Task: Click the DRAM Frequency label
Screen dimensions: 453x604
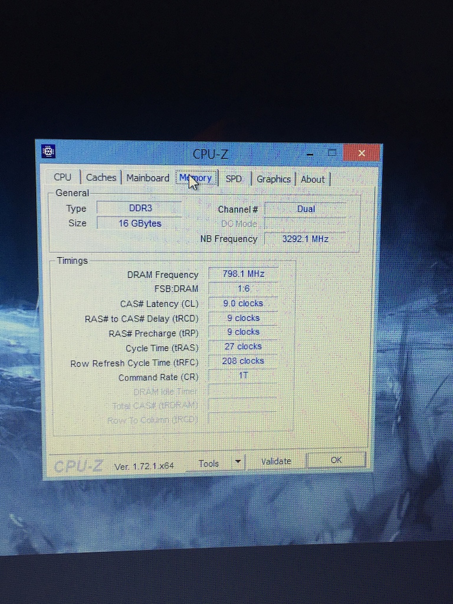Action: click(163, 275)
